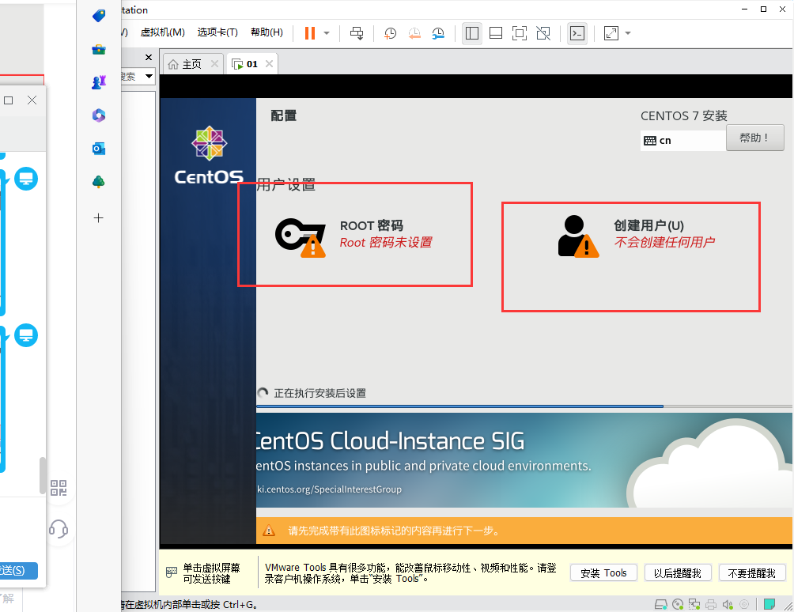
Task: Revert to the previous snapshot icon
Action: (414, 33)
